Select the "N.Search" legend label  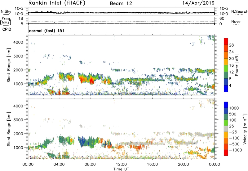[239, 11]
